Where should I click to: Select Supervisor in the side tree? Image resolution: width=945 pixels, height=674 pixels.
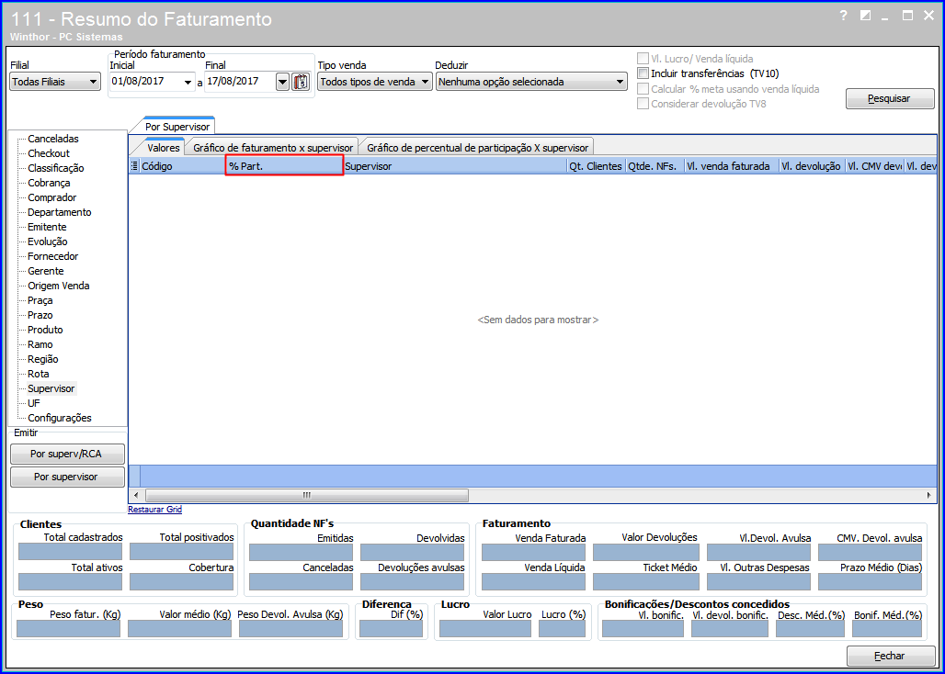[x=51, y=388]
